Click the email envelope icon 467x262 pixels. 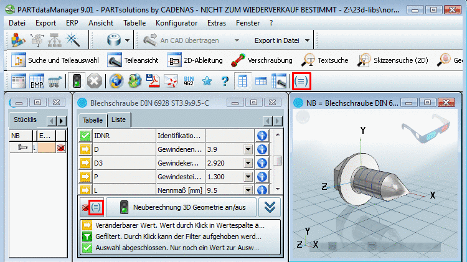coord(171,81)
